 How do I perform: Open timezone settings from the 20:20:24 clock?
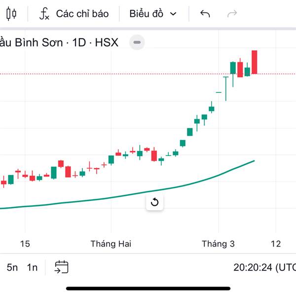pyautogui.click(x=264, y=267)
